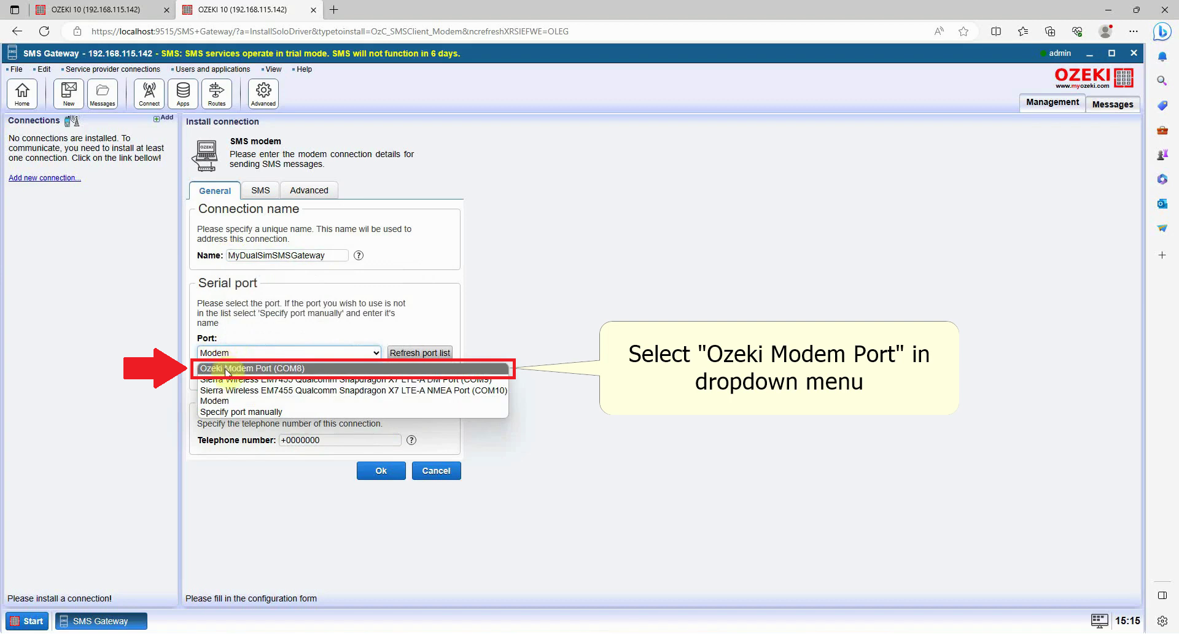Switch to the SMS tab
The image size is (1179, 634).
click(x=260, y=190)
